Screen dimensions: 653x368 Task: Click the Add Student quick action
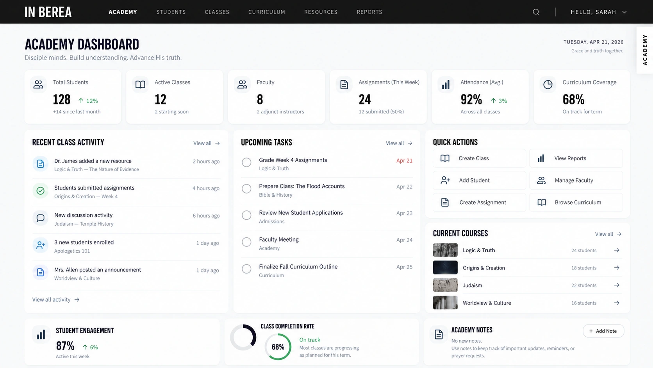point(479,180)
